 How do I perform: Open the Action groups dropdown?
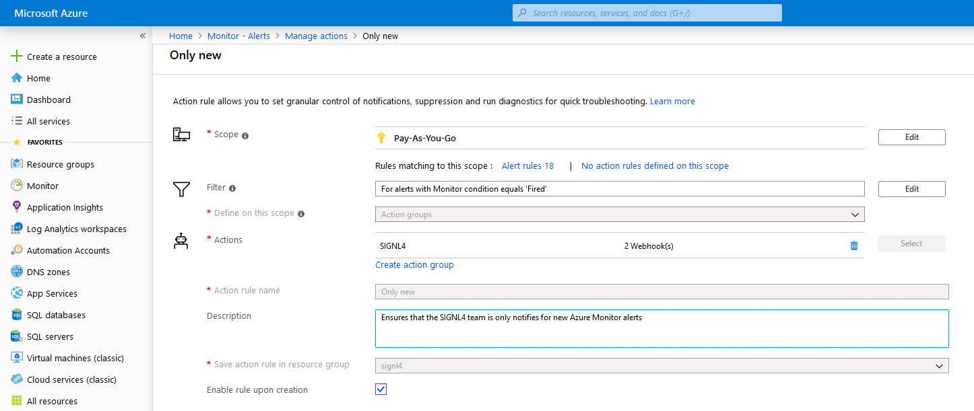click(x=620, y=215)
